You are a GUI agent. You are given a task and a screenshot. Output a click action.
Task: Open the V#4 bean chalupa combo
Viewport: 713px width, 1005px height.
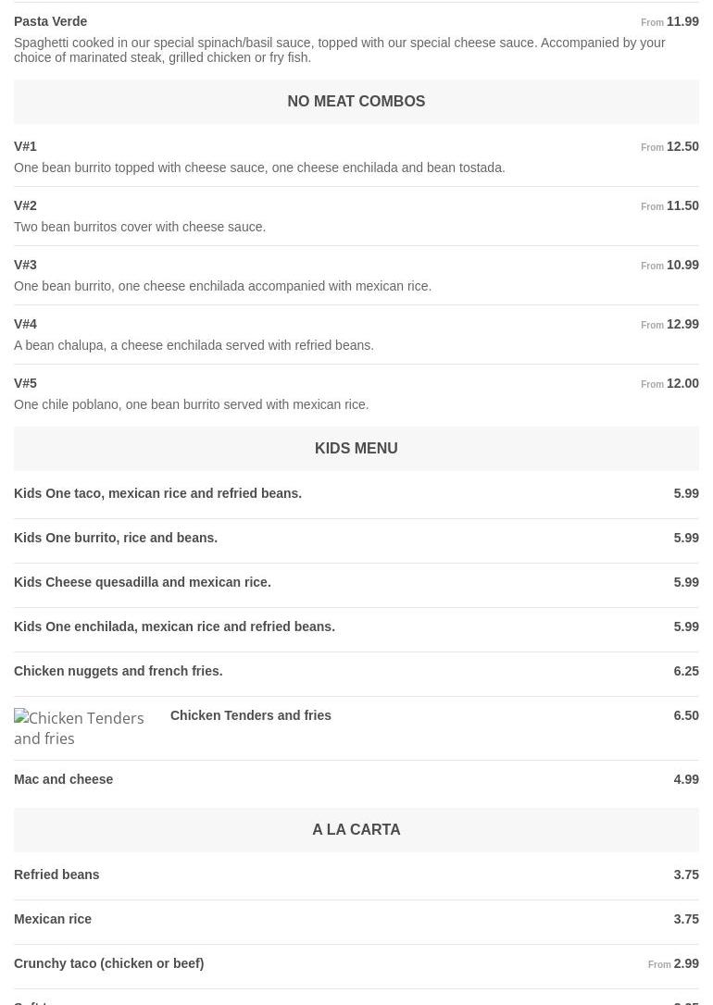pyautogui.click(x=26, y=324)
